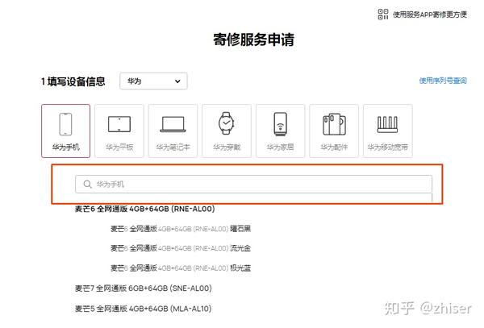Select 麦芒6 全网通版 4GB+64GB (RNE-AL00) model
Image resolution: width=484 pixels, height=328 pixels.
coord(144,209)
